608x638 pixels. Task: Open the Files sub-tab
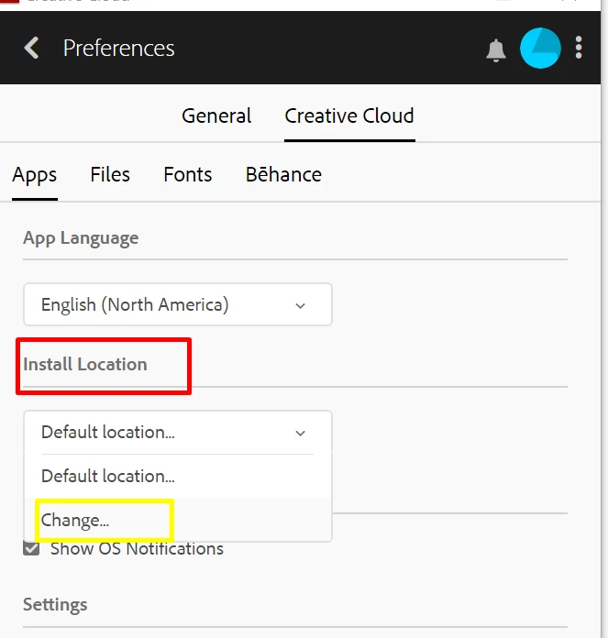click(x=110, y=174)
